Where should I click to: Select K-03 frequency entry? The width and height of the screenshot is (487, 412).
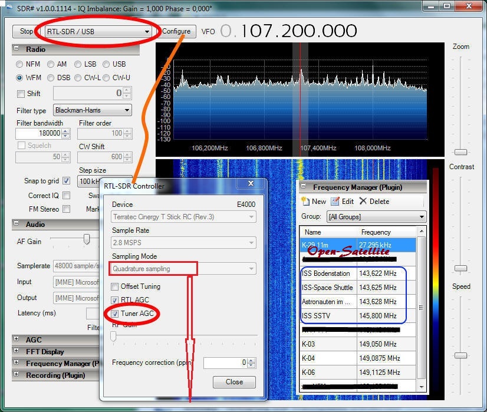pyautogui.click(x=358, y=344)
